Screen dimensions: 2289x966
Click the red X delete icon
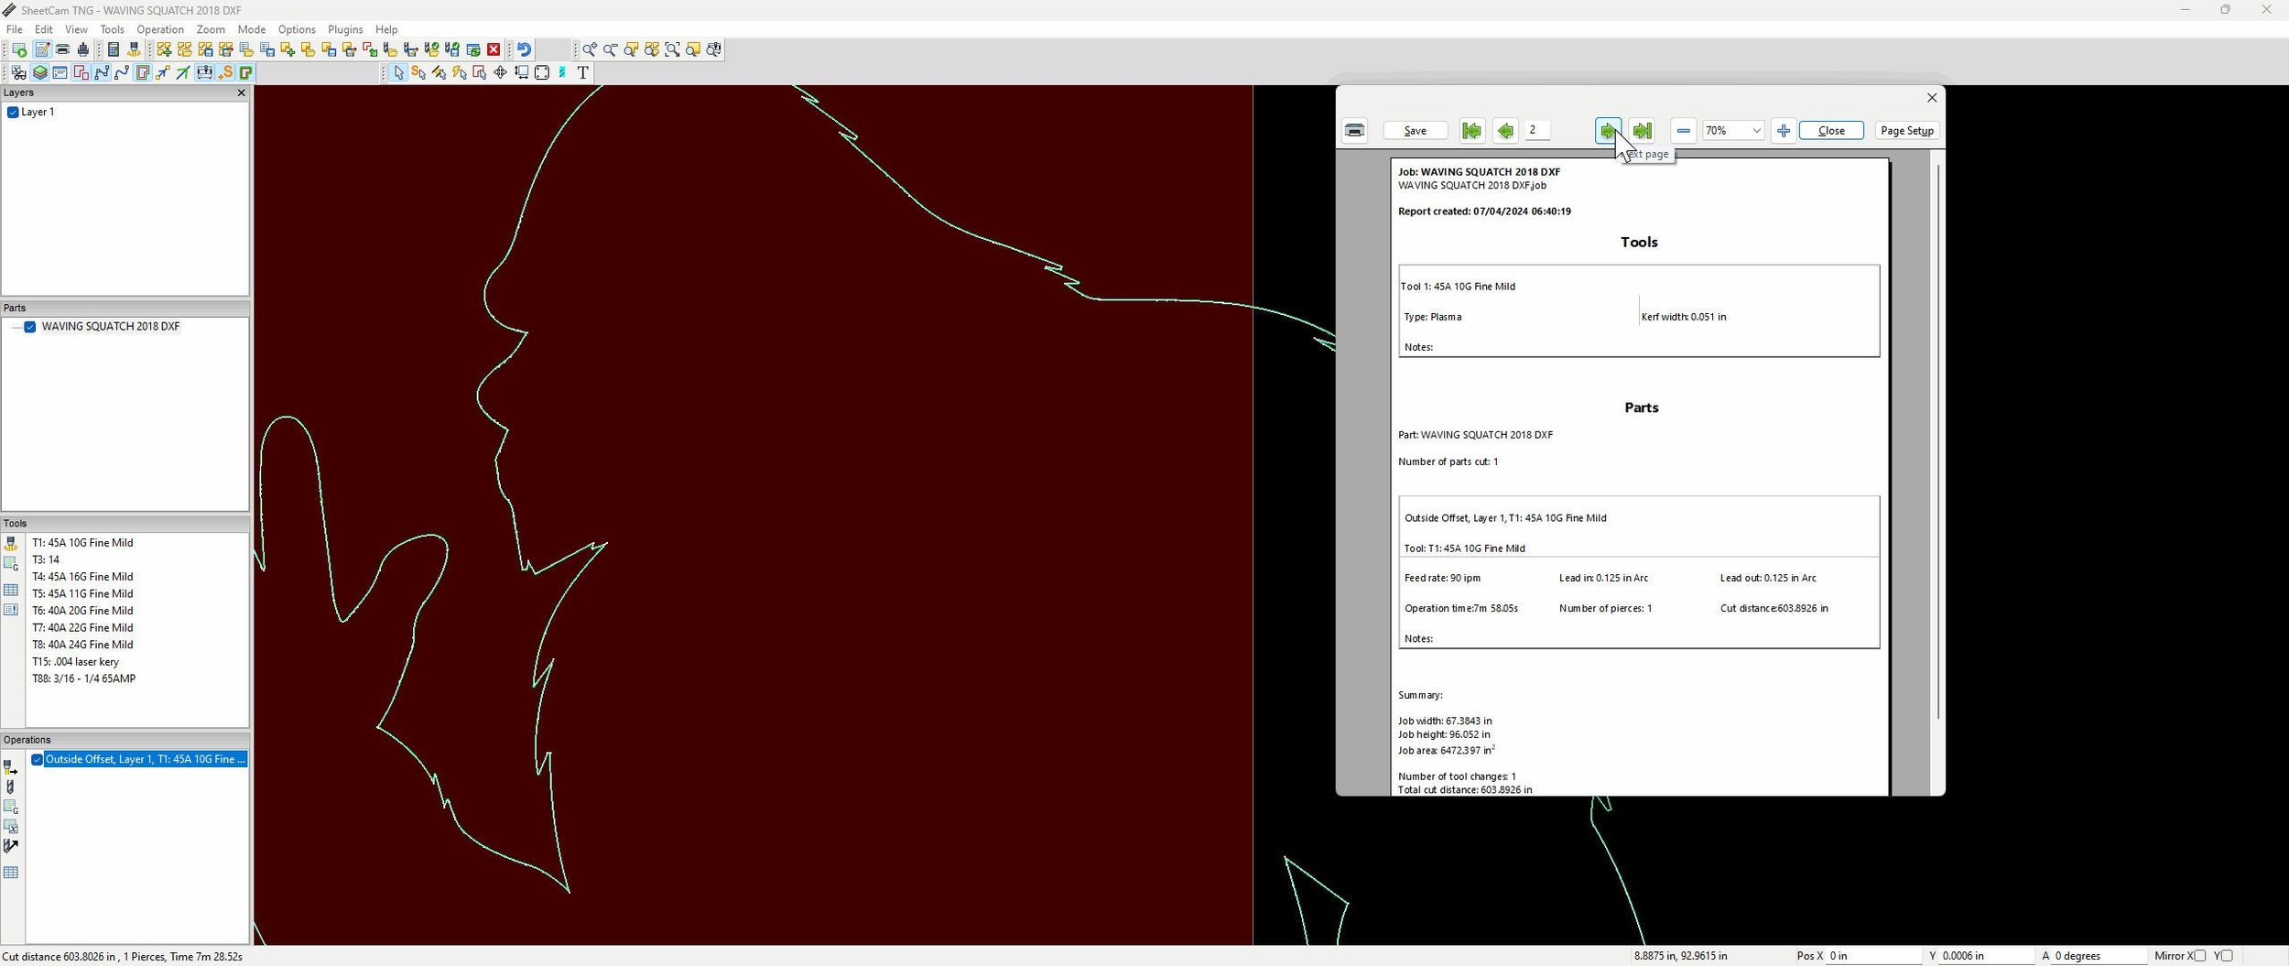[x=494, y=49]
